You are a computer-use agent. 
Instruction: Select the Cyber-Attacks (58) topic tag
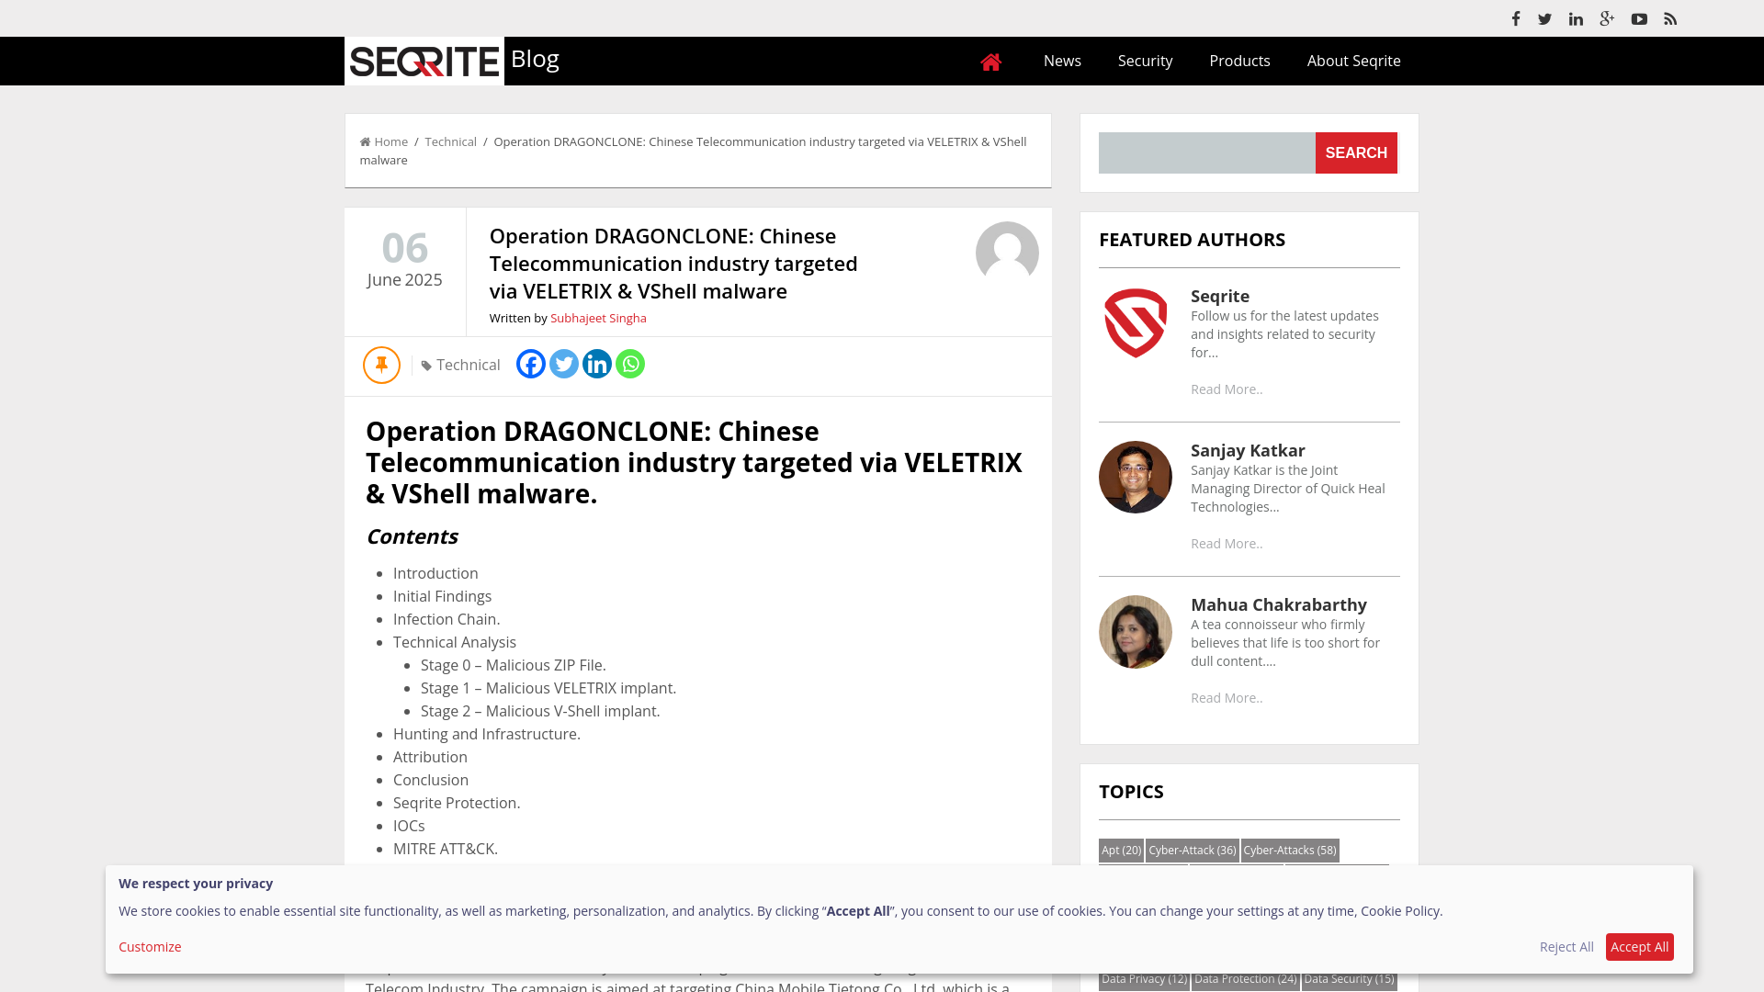tap(1290, 851)
